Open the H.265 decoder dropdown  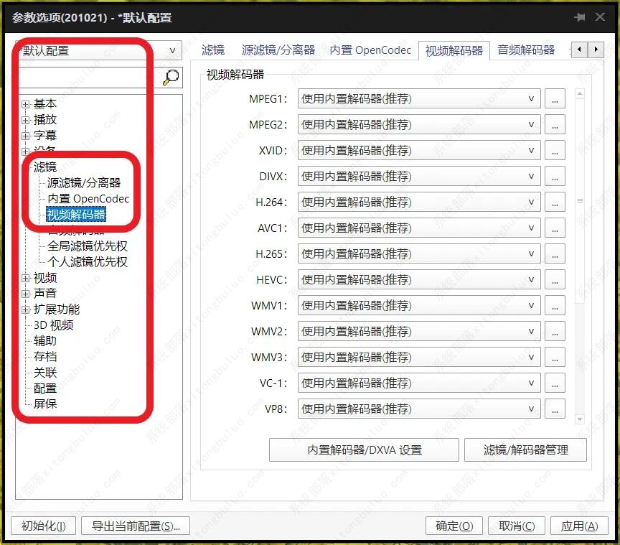point(419,254)
